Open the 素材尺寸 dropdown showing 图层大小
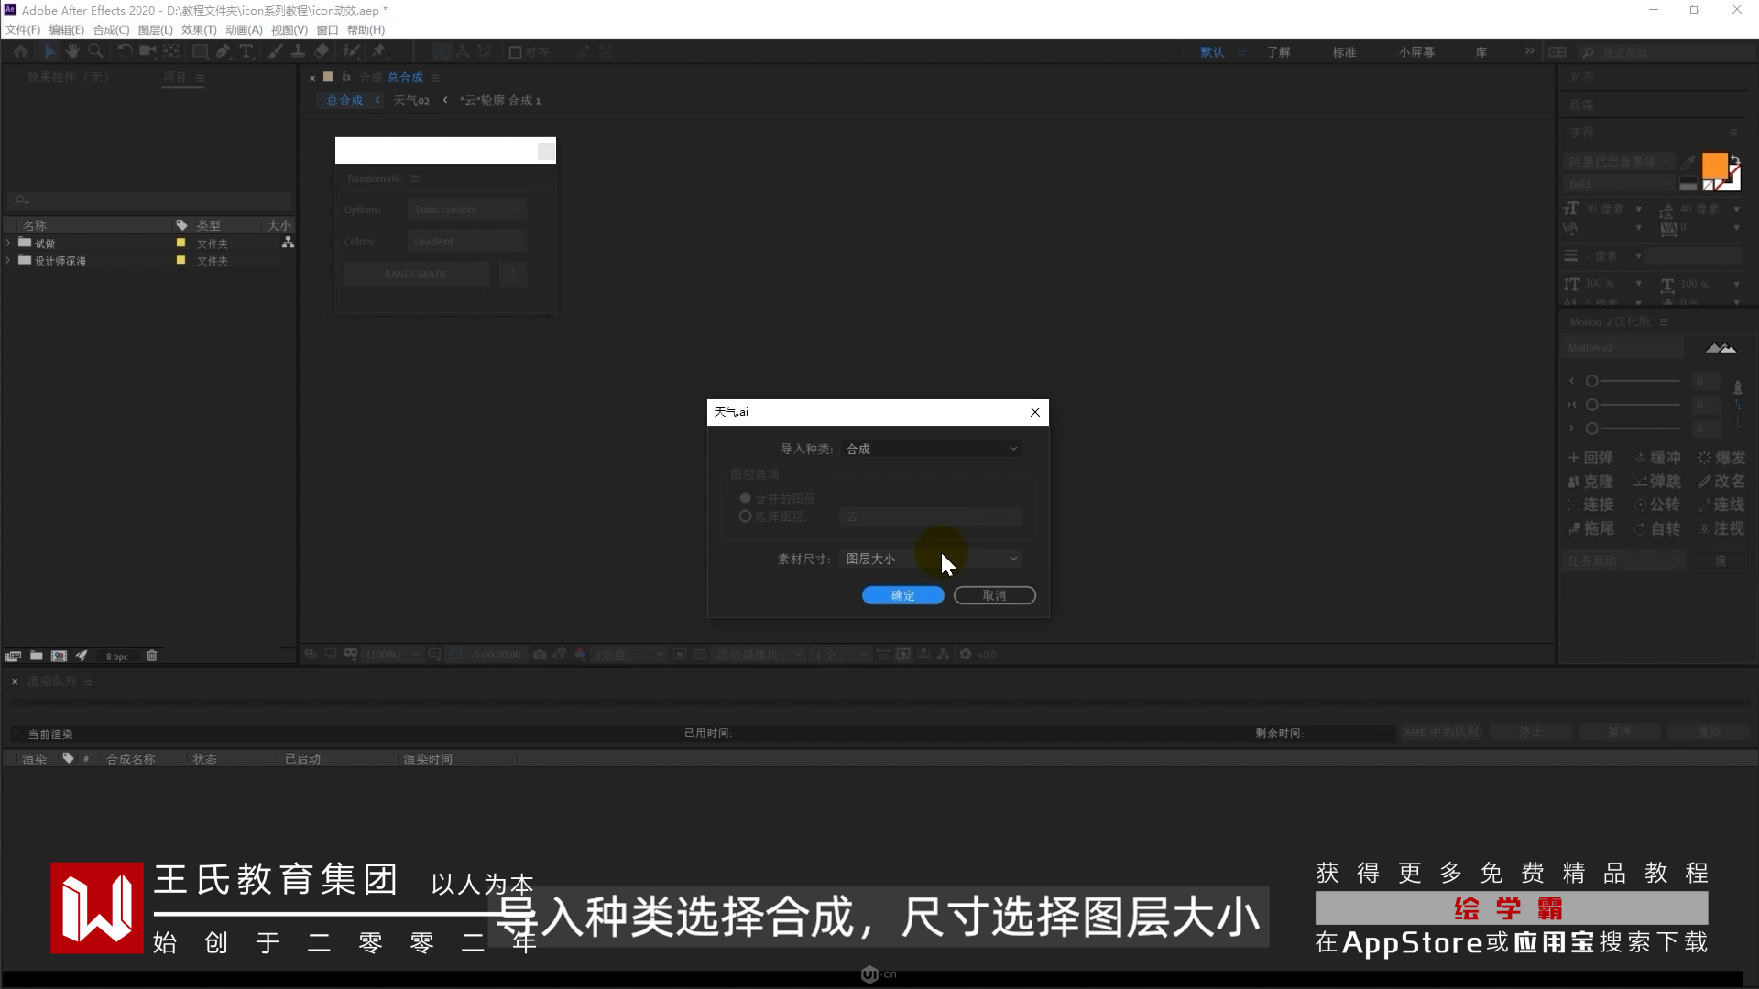The width and height of the screenshot is (1759, 989). click(931, 559)
